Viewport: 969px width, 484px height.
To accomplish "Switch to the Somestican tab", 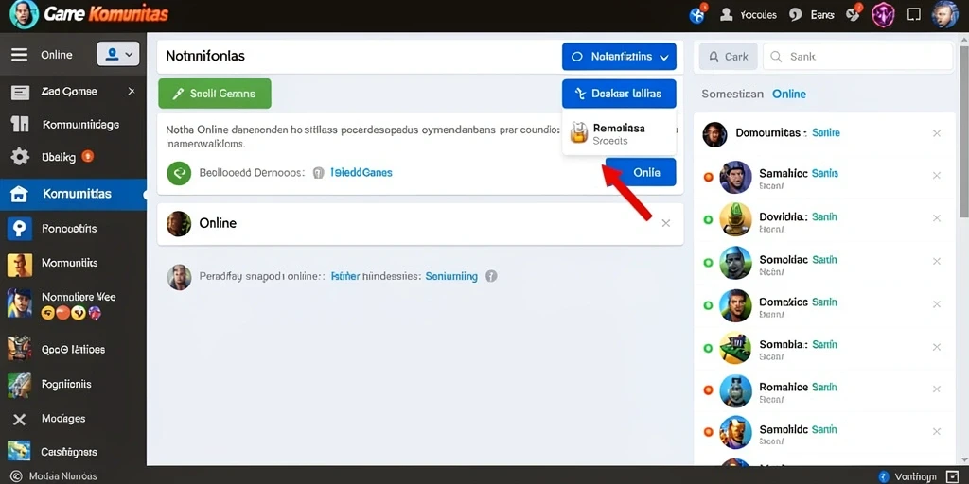I will tap(732, 94).
